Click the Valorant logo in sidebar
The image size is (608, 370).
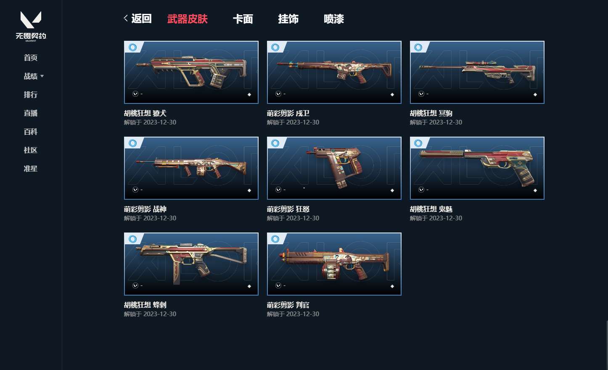click(x=31, y=26)
